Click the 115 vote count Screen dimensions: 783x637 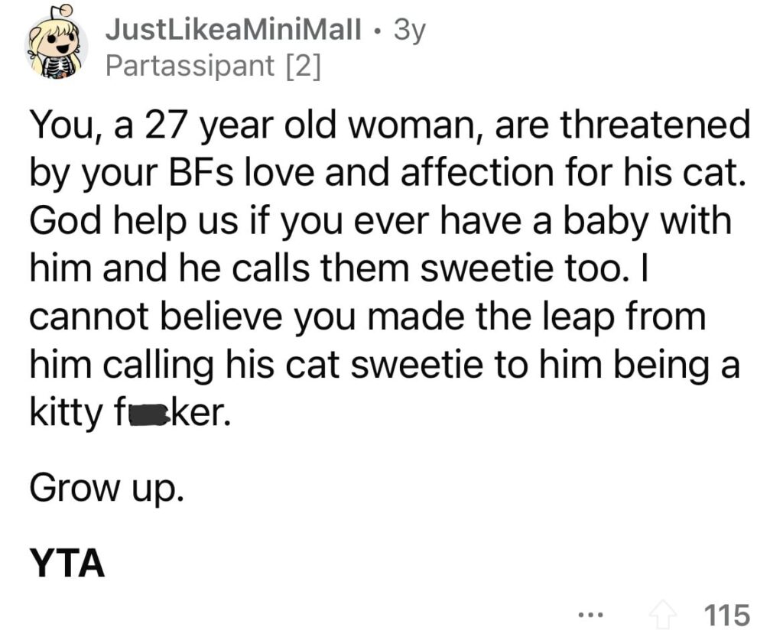(x=726, y=615)
